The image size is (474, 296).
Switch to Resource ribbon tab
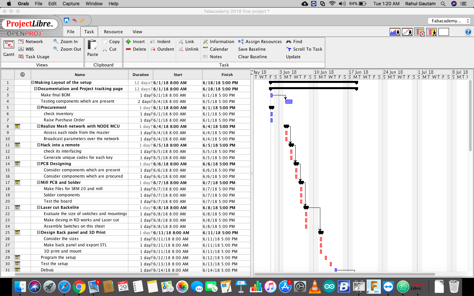pos(113,32)
